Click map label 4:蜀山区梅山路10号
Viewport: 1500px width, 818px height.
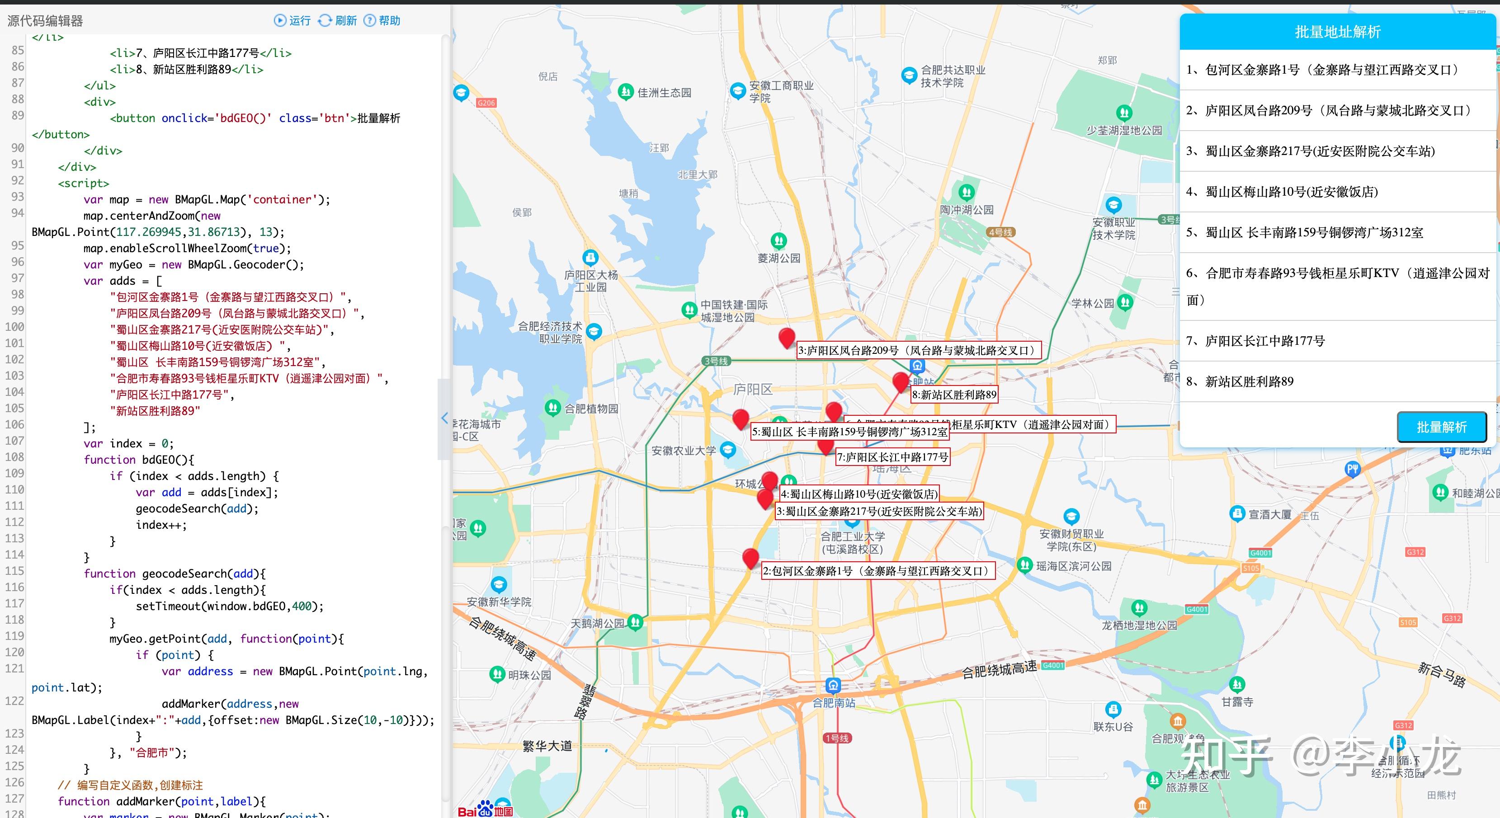[859, 494]
